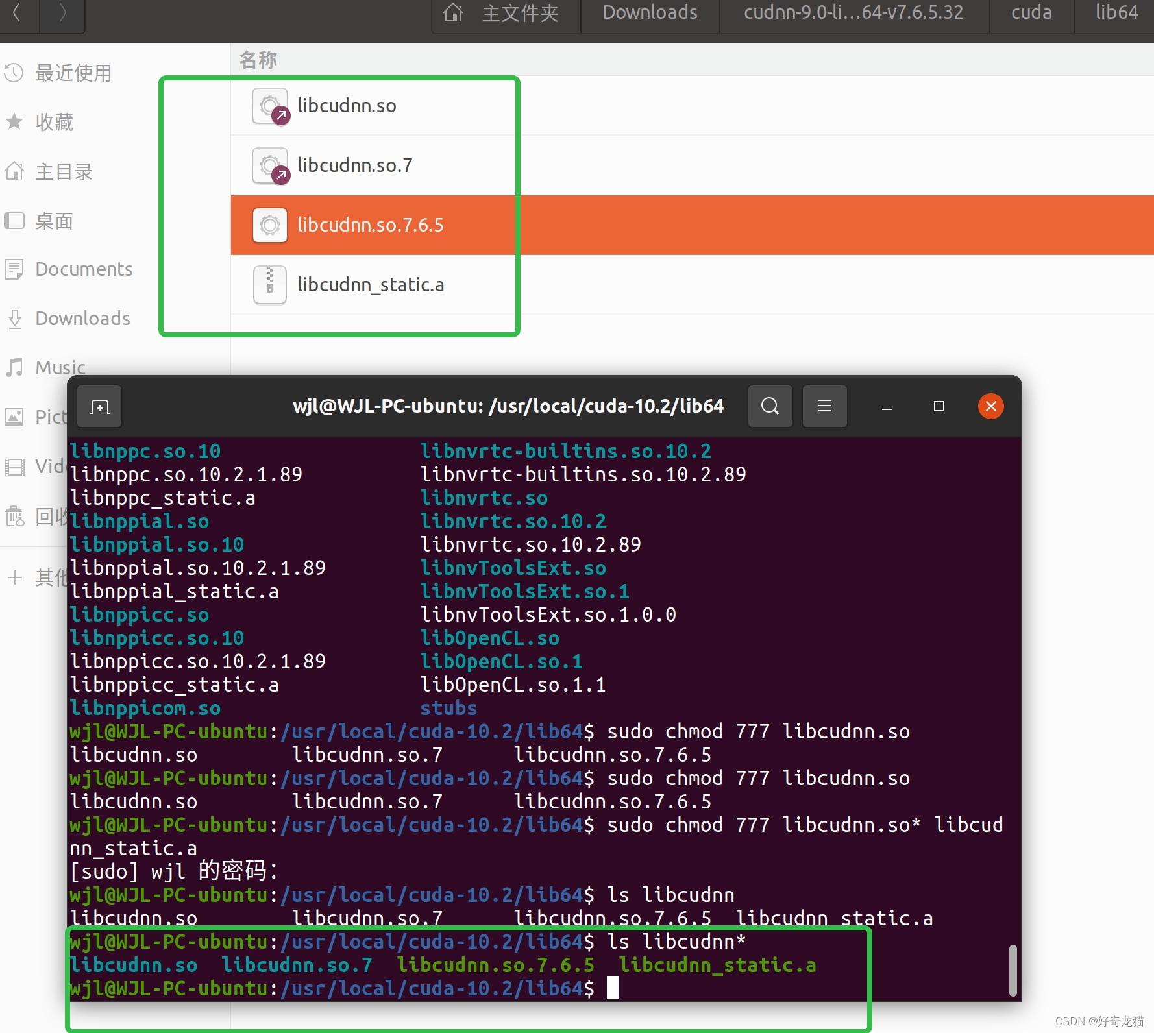Image resolution: width=1154 pixels, height=1033 pixels.
Task: Open the 最近使用 sidebar entry
Action: [73, 73]
